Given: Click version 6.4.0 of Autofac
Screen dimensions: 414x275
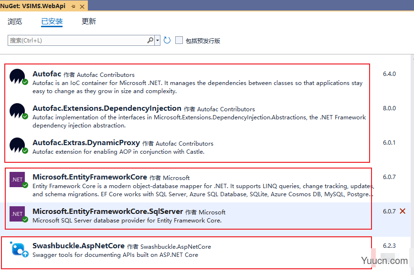Looking at the screenshot, I should [x=390, y=74].
